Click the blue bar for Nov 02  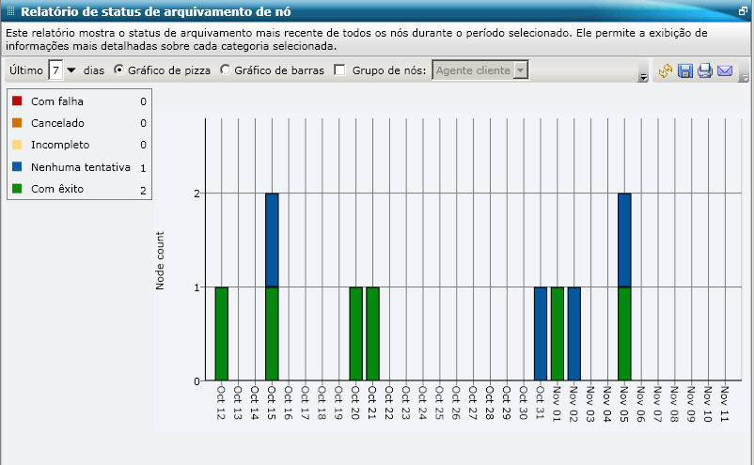574,333
